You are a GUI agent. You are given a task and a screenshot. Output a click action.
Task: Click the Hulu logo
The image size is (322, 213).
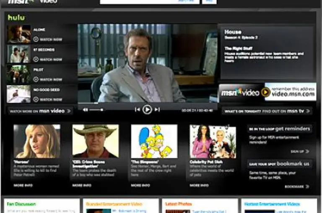(x=16, y=18)
